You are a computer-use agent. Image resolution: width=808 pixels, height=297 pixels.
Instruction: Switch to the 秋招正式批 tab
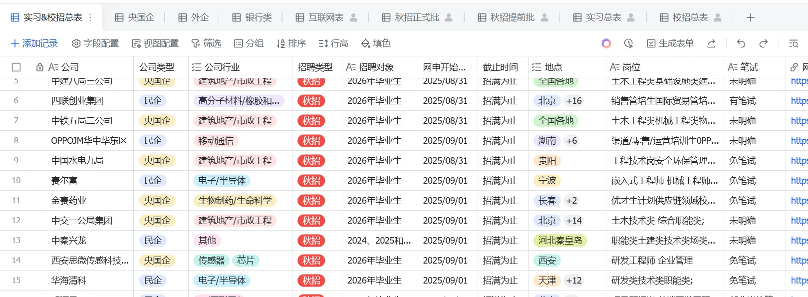pos(417,17)
